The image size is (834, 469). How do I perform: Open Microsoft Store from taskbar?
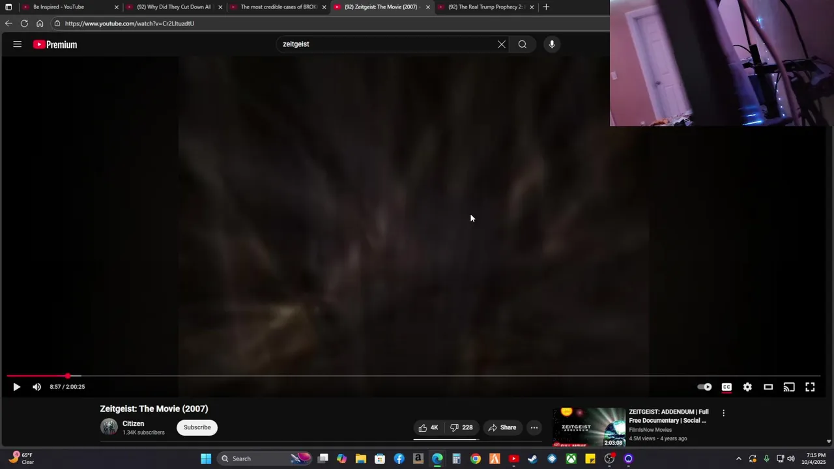click(x=380, y=459)
